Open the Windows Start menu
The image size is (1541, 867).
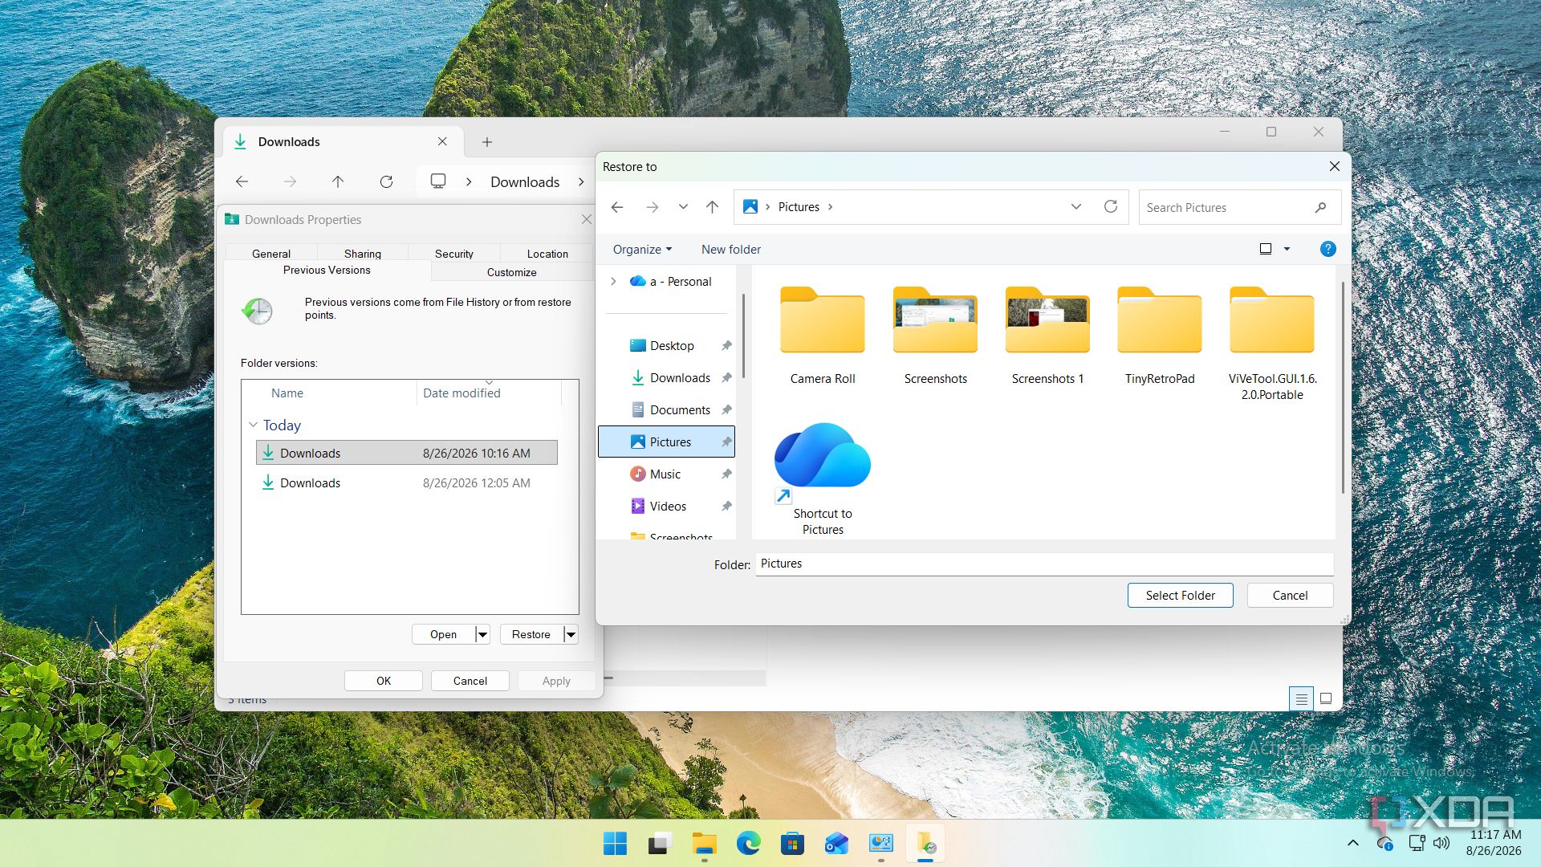coord(616,844)
